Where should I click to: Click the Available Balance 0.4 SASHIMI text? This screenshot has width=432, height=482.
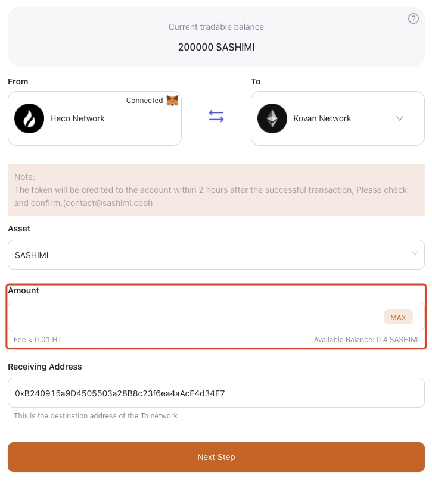(x=366, y=340)
